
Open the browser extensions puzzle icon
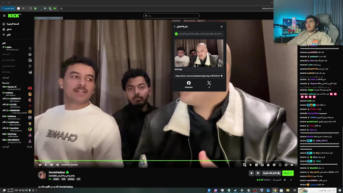tap(30, 8)
